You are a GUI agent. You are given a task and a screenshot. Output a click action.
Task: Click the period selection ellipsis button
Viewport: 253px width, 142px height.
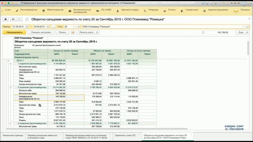point(54,27)
